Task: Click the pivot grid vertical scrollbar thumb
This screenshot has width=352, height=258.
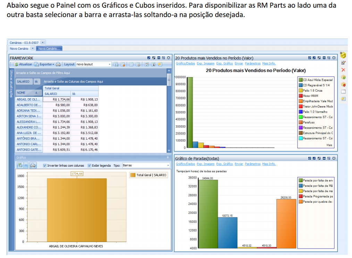Action: coord(169,79)
